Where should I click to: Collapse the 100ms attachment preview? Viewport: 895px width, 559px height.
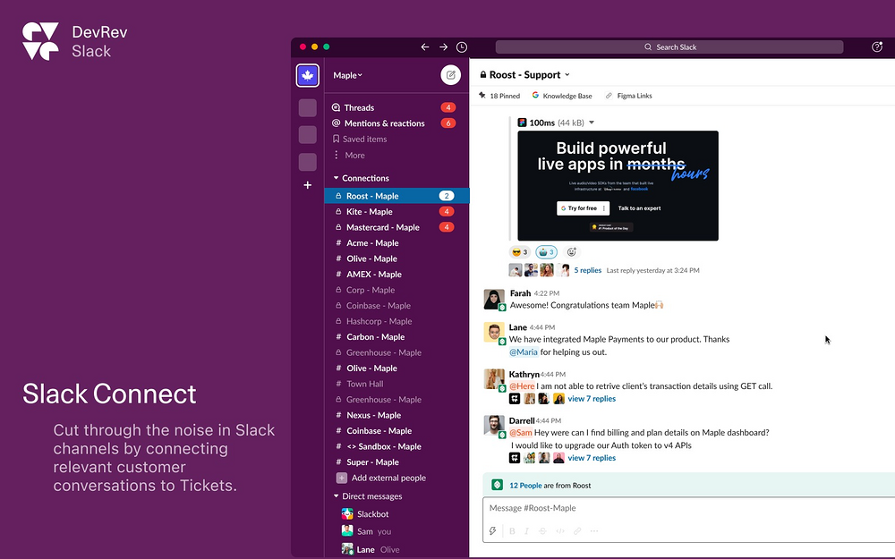[x=592, y=123]
